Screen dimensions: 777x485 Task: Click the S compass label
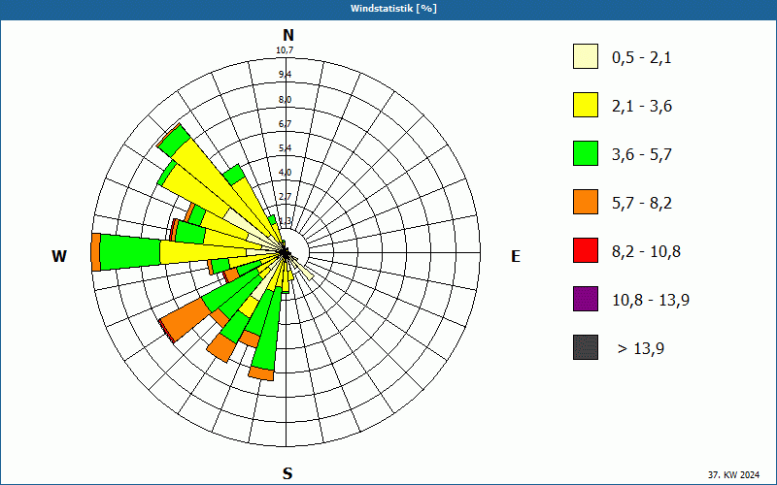pyautogui.click(x=287, y=473)
